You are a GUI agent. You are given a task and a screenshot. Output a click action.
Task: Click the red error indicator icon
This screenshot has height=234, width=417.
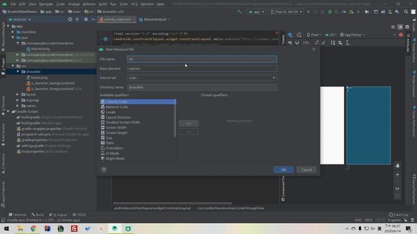pos(401,34)
